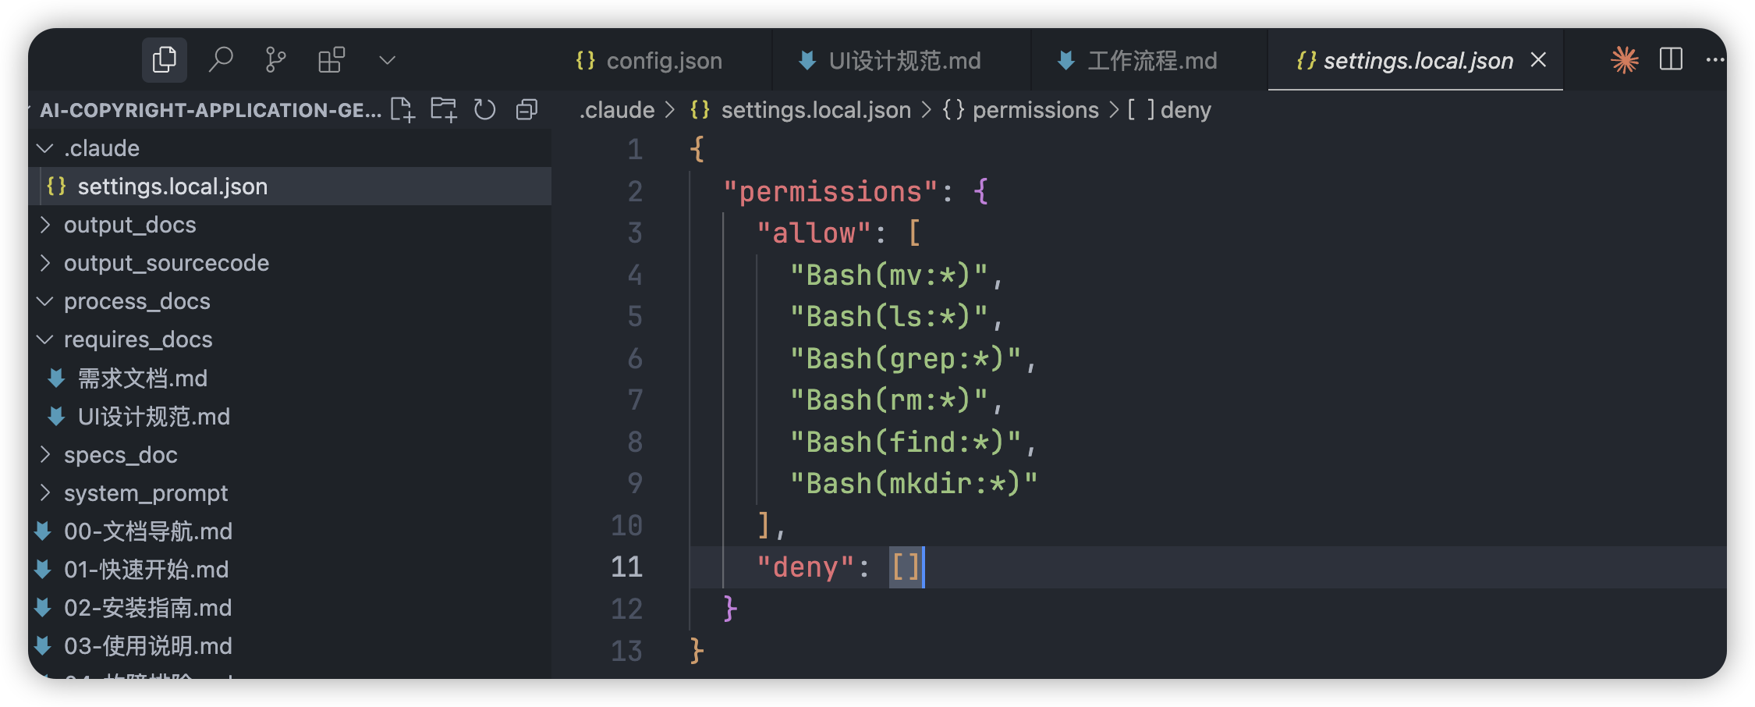Open the Search view icon
The height and width of the screenshot is (707, 1755).
(221, 60)
